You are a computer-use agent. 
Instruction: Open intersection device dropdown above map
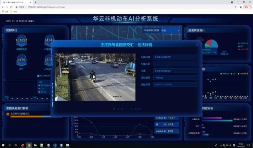point(170,31)
